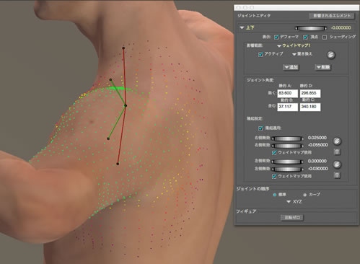Click the paint icon beside the 右側 bulge sliders
This screenshot has height=264, width=360.
(x=337, y=141)
